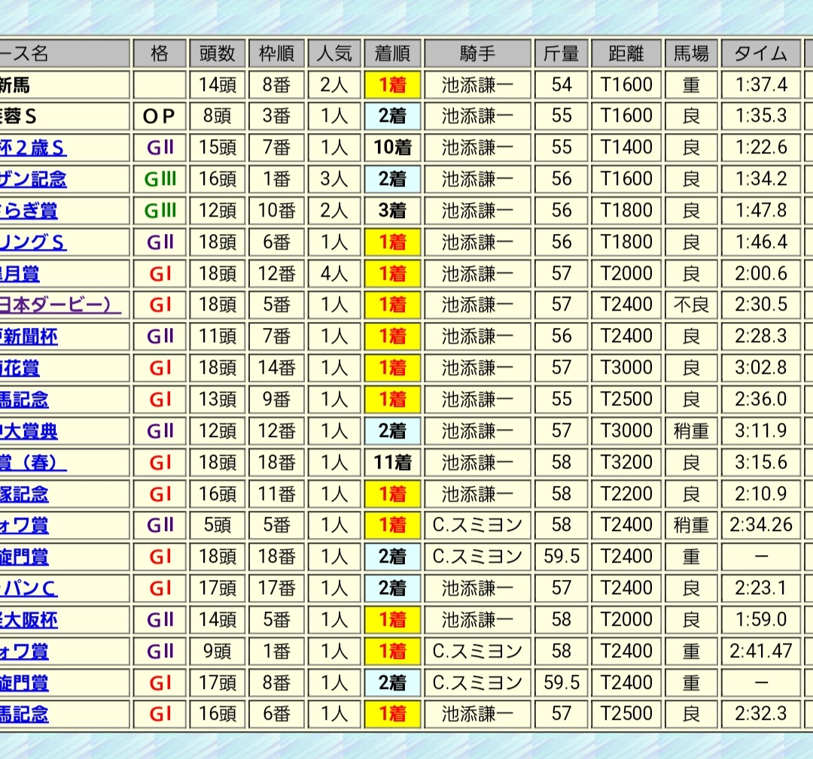Select the 新馬 race name cell
This screenshot has height=759, width=813.
click(x=64, y=85)
